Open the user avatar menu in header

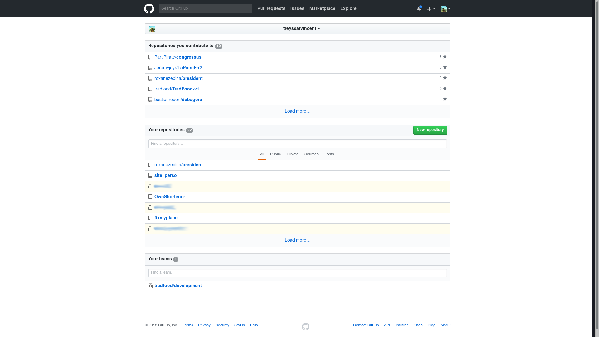click(x=445, y=9)
